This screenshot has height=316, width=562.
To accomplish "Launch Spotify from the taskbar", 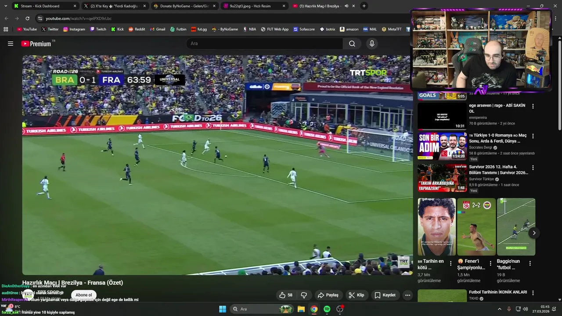I will tap(327, 309).
